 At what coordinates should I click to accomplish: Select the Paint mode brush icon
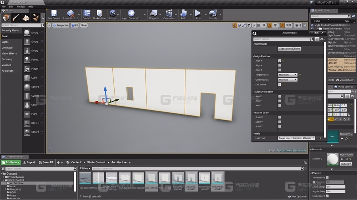point(16,17)
